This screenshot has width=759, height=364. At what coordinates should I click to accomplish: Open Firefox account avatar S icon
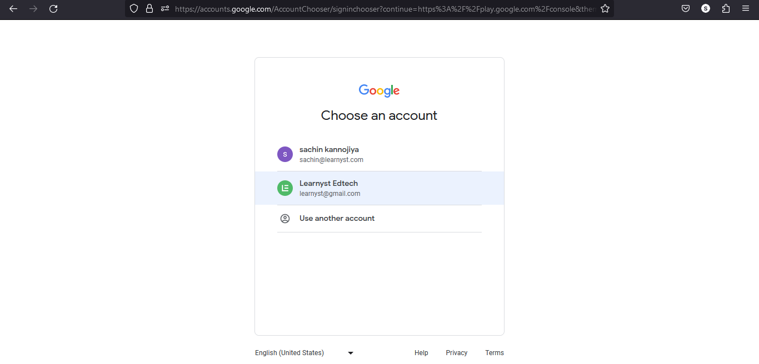[706, 9]
